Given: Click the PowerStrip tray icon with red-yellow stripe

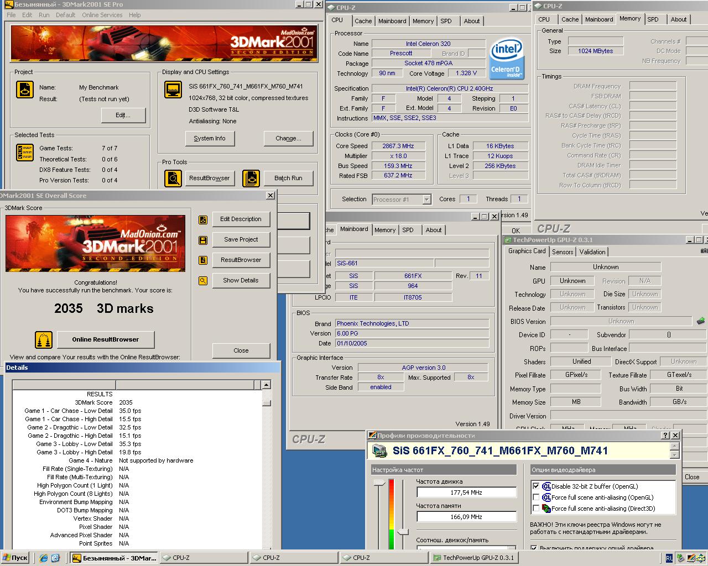Looking at the screenshot, I should pyautogui.click(x=691, y=558).
